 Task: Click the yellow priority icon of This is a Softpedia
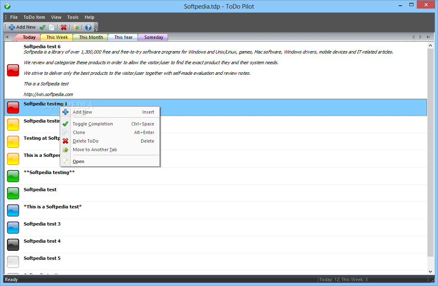[x=13, y=159]
